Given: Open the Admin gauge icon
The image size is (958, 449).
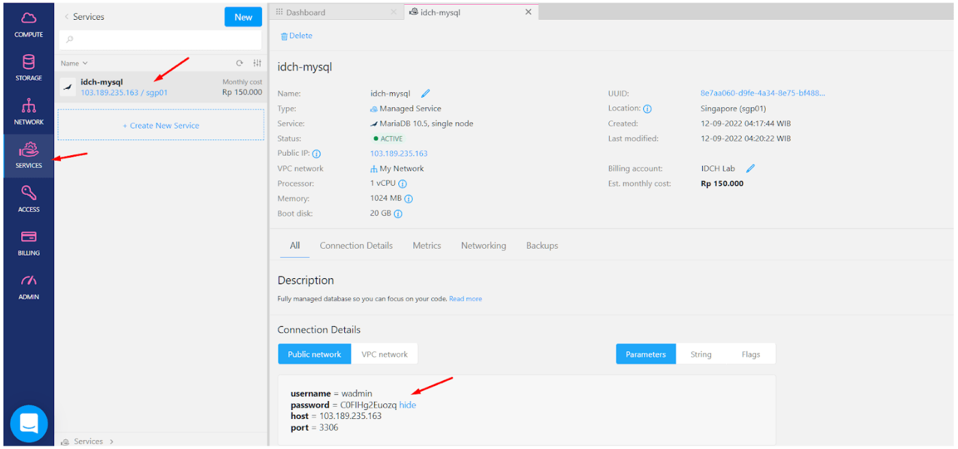Looking at the screenshot, I should click(x=29, y=281).
